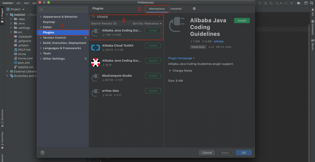
Task: Toggle the 1: Project tool window button
Action: point(2,15)
